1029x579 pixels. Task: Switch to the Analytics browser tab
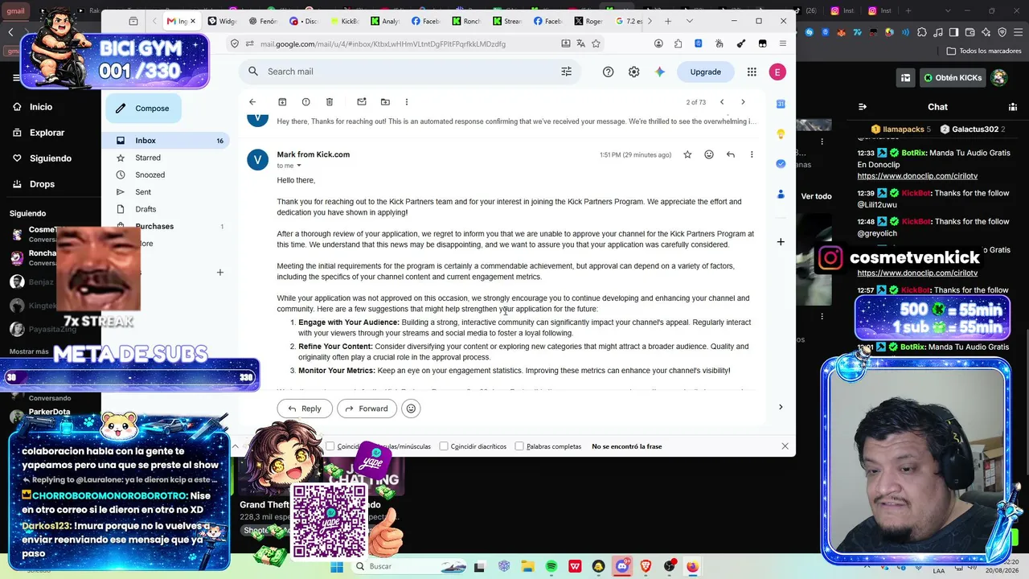coord(386,21)
